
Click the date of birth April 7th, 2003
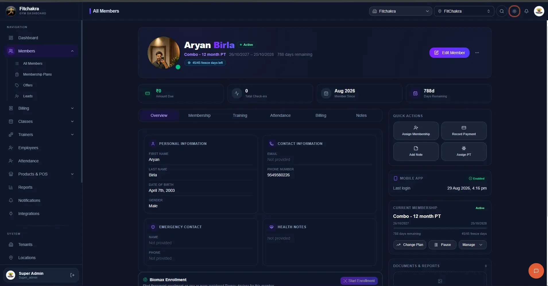click(162, 190)
